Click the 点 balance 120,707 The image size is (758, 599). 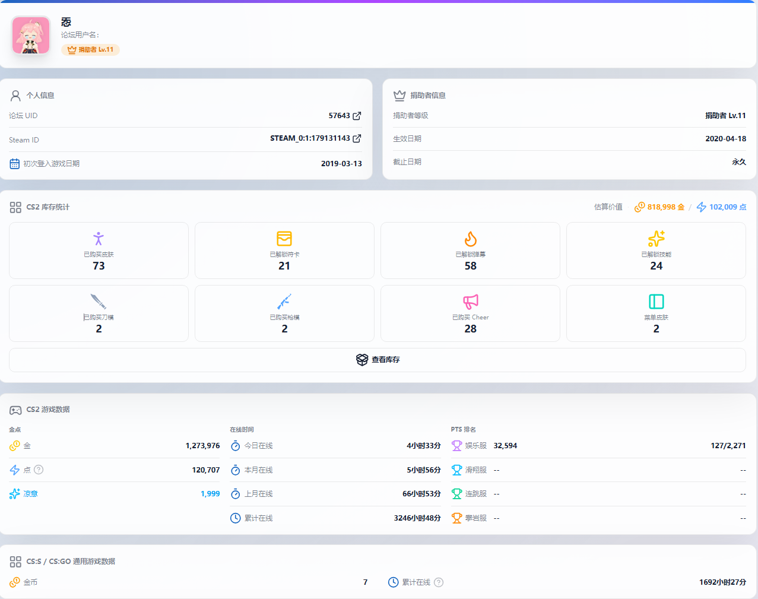(206, 470)
